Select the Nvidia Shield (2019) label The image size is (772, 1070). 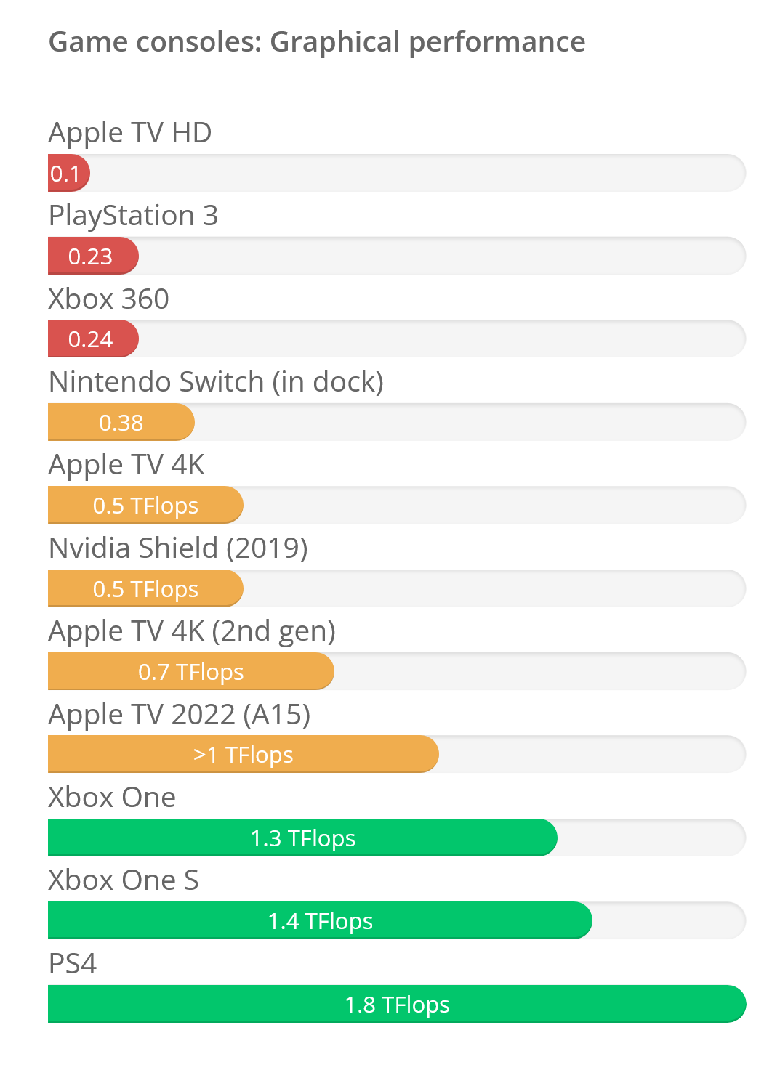coord(178,548)
